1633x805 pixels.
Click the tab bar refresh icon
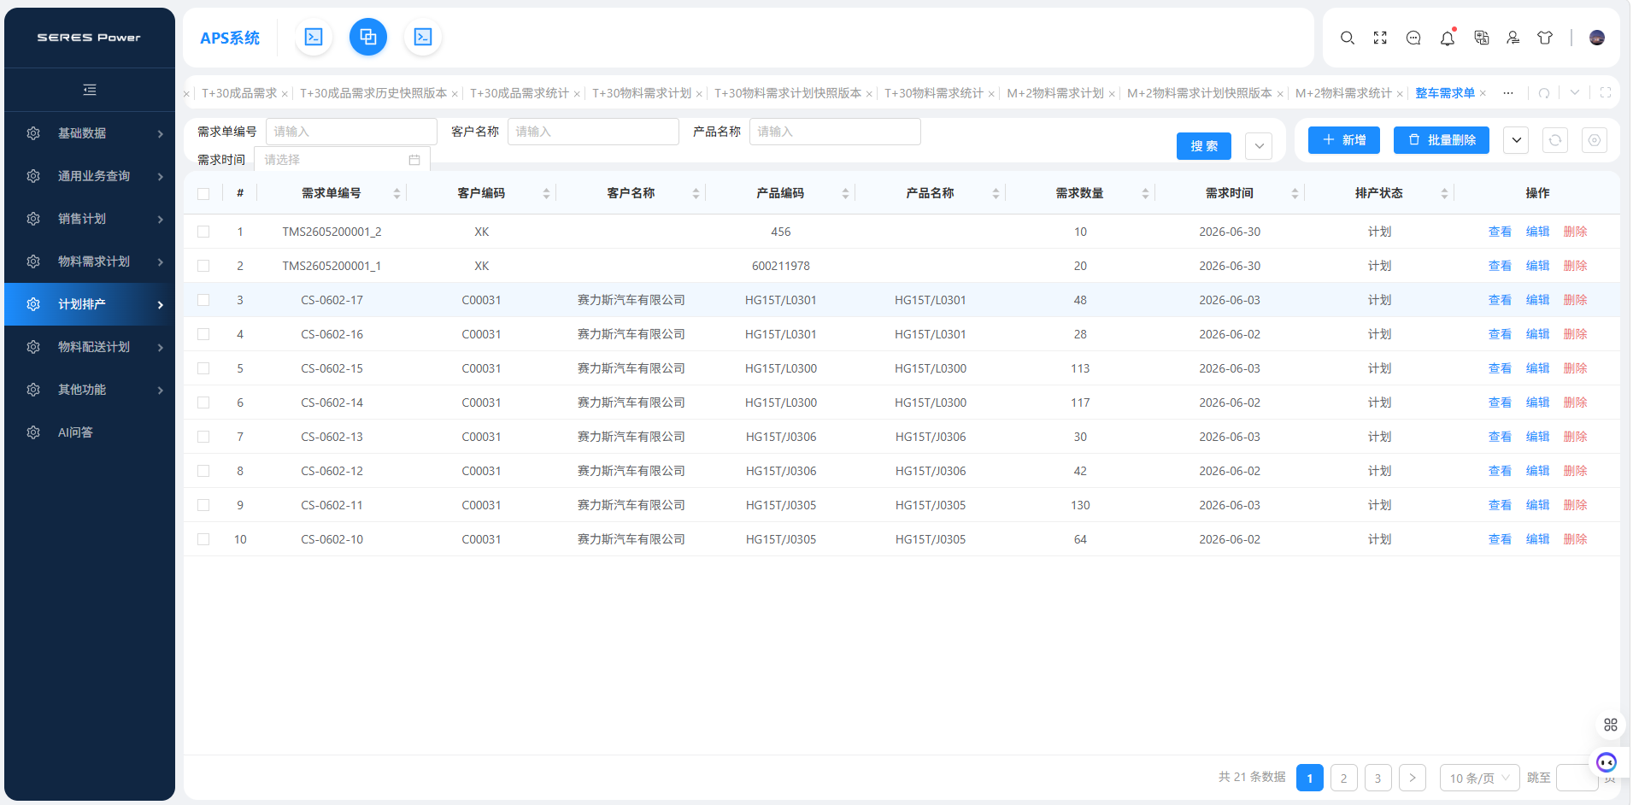coord(1544,93)
